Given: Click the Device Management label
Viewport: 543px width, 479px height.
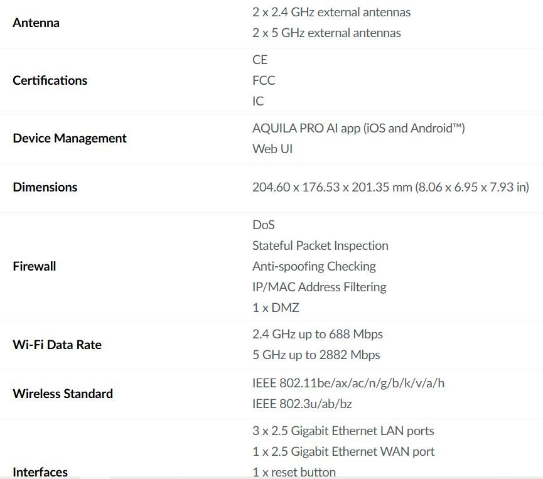Looking at the screenshot, I should (69, 138).
